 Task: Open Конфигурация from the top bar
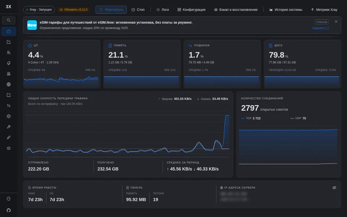pyautogui.click(x=192, y=10)
